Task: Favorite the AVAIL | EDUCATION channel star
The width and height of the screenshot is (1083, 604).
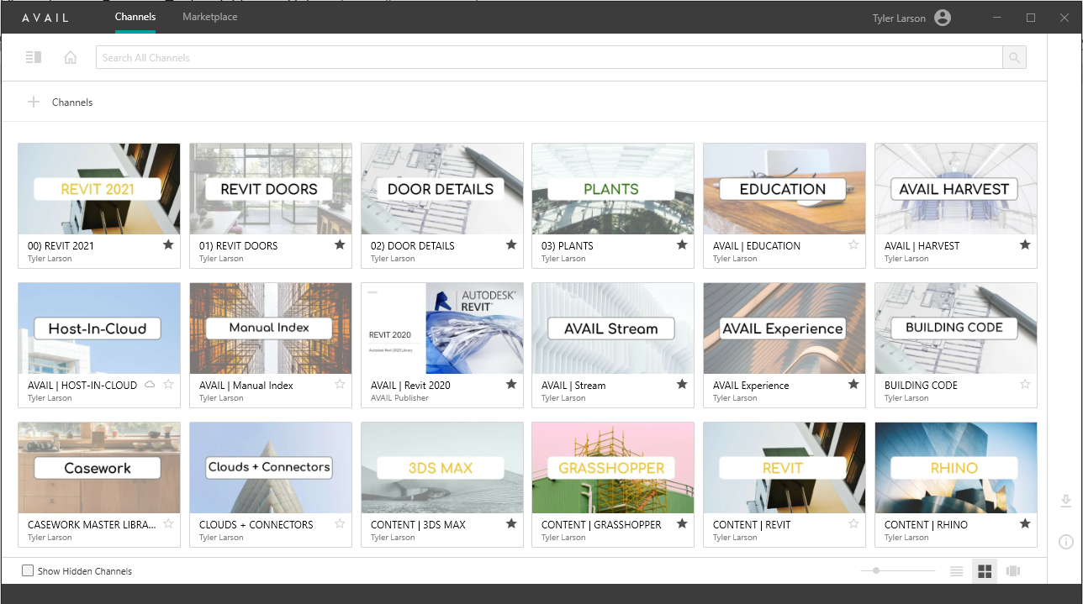Action: click(x=853, y=244)
